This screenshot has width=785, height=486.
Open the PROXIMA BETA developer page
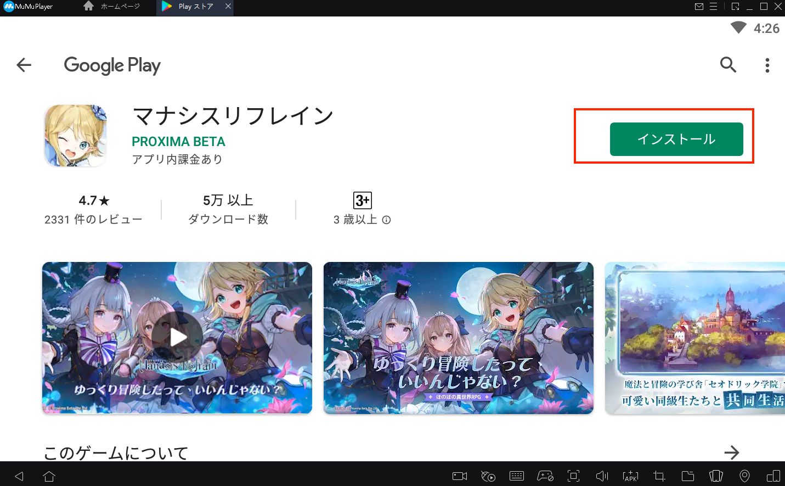tap(178, 142)
